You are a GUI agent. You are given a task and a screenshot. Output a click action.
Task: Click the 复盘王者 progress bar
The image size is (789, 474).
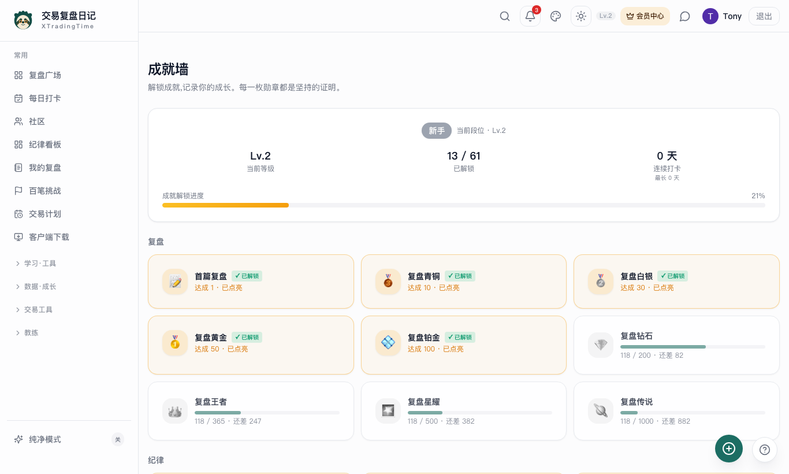click(267, 413)
